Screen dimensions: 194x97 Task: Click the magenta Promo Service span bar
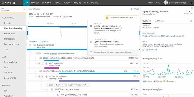52,68
